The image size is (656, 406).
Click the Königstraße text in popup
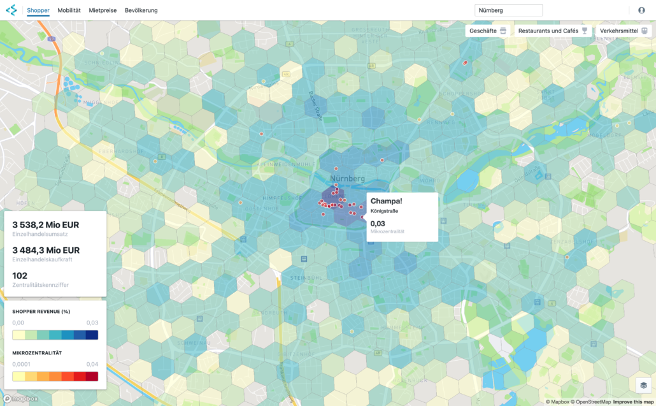point(384,211)
